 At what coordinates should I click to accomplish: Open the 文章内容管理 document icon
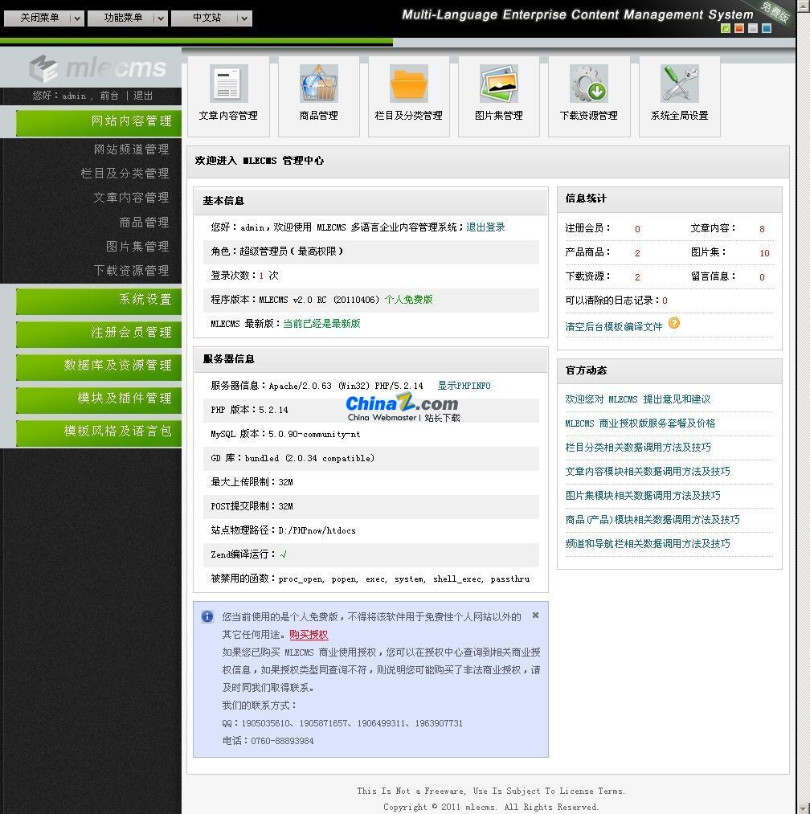[x=228, y=84]
